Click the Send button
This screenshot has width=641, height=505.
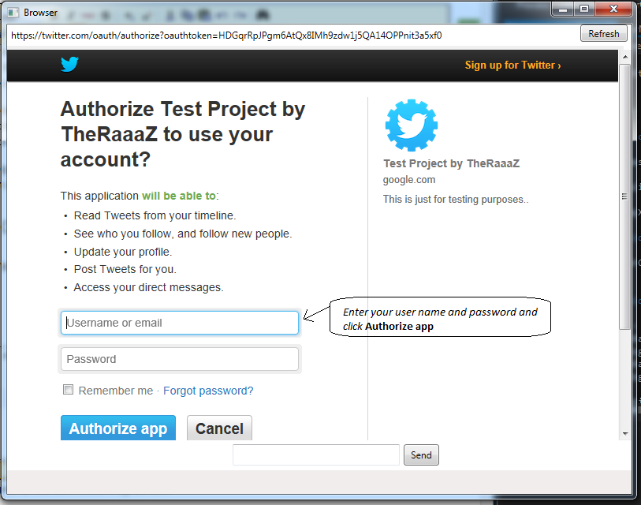tap(421, 455)
